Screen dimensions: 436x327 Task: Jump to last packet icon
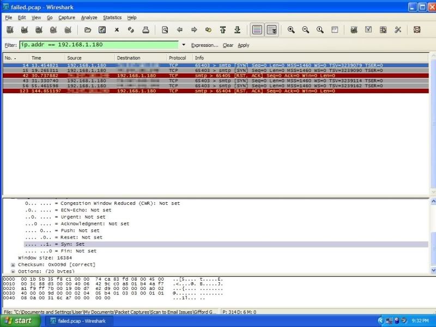click(x=237, y=30)
